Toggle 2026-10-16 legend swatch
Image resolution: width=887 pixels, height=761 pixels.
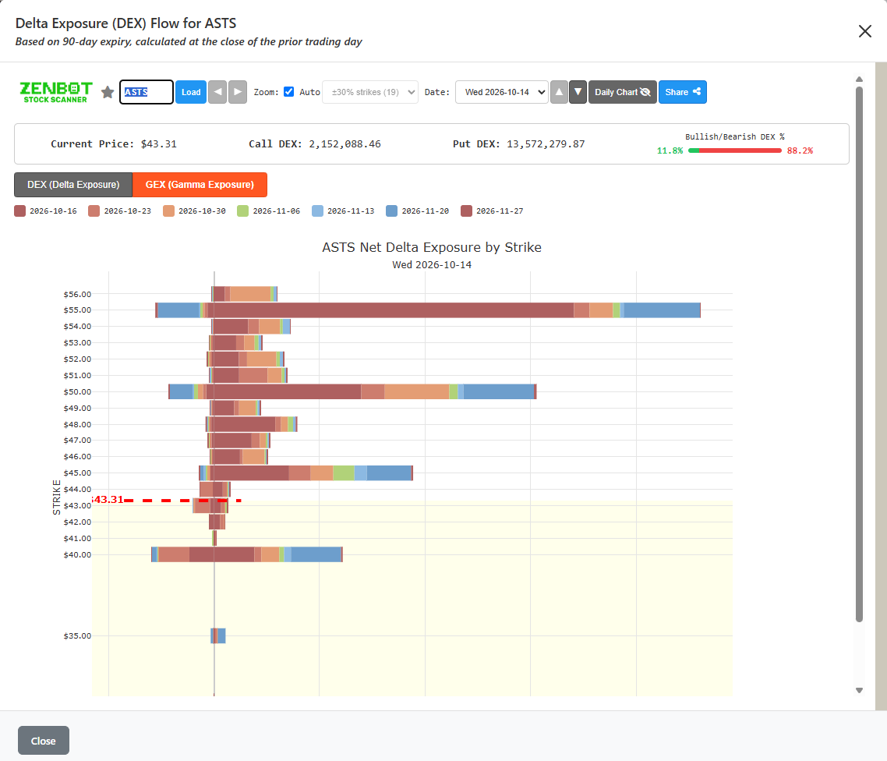[x=19, y=211]
